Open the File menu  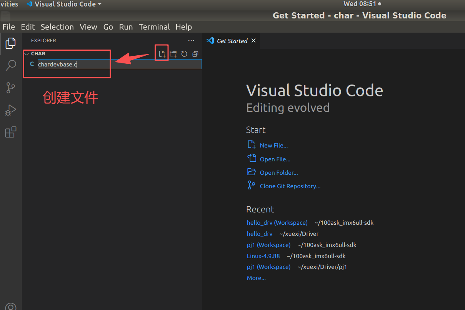tap(8, 27)
